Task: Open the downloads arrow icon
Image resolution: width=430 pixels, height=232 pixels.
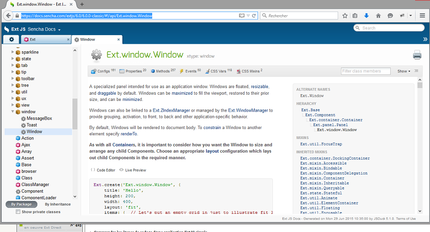Action: [x=366, y=16]
